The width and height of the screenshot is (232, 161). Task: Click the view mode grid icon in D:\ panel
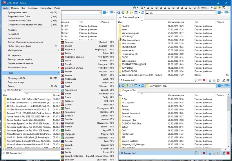click(136, 13)
